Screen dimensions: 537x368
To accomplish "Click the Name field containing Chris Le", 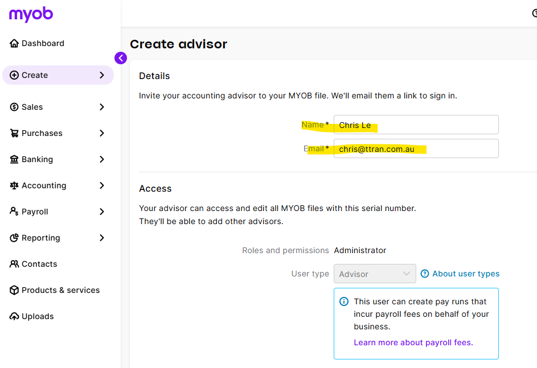I will pyautogui.click(x=416, y=125).
